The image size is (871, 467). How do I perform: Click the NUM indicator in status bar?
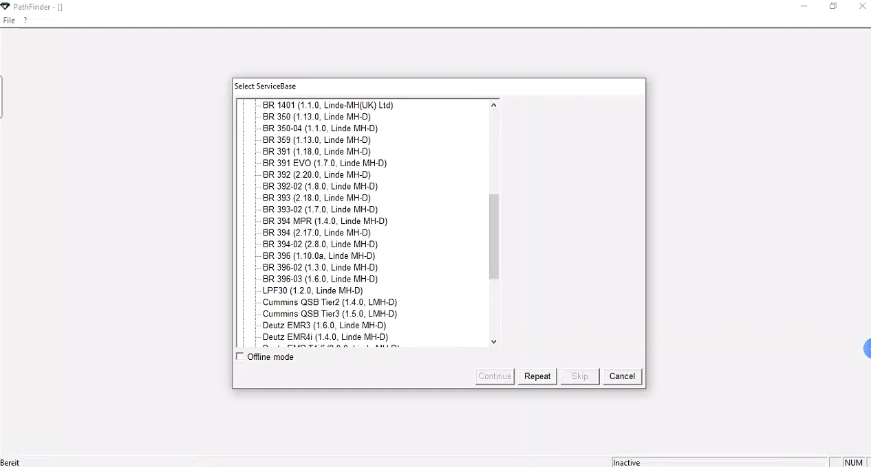click(853, 463)
